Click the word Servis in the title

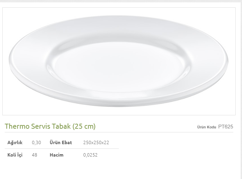coord(41,126)
